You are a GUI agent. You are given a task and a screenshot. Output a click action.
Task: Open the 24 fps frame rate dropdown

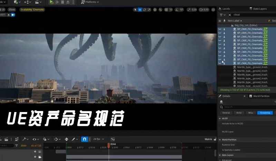point(99,139)
